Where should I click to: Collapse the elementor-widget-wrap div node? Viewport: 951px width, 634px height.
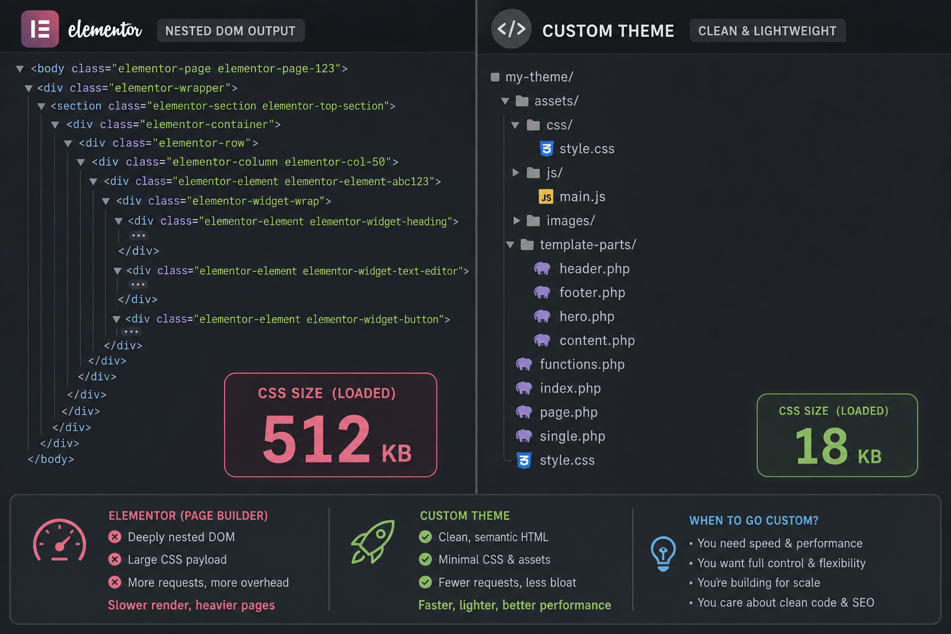click(x=106, y=201)
